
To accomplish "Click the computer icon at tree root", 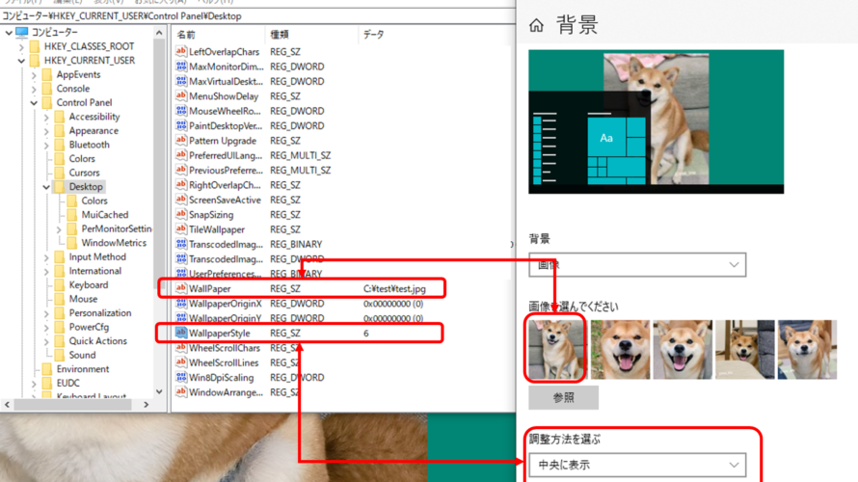I will point(22,32).
